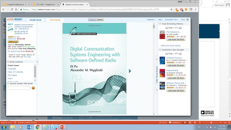This screenshot has height=130, width=231.
Task: Close the Look Inside viewer with X
Action: pyautogui.click(x=188, y=19)
